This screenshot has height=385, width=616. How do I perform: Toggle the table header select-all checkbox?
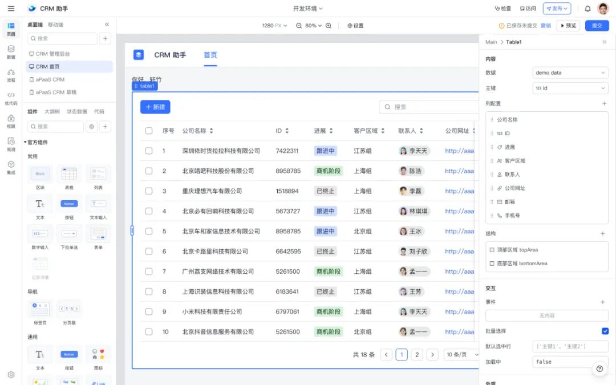click(x=149, y=131)
